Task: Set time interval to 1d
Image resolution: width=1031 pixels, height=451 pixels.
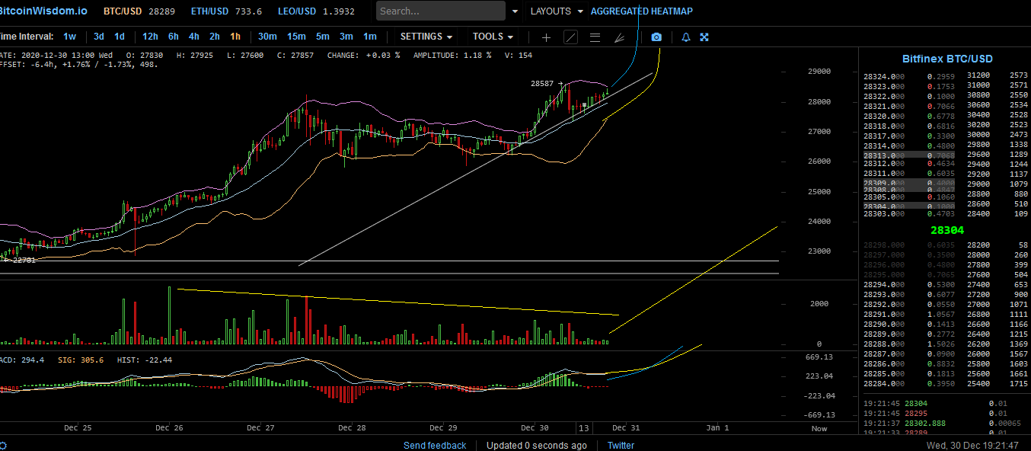Action: [x=120, y=37]
